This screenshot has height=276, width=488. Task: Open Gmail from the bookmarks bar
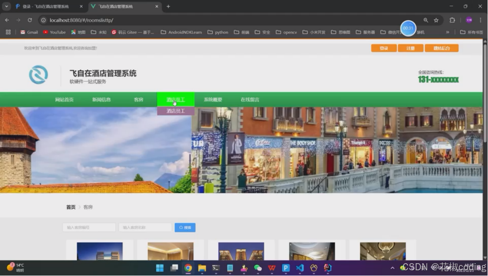click(x=28, y=32)
